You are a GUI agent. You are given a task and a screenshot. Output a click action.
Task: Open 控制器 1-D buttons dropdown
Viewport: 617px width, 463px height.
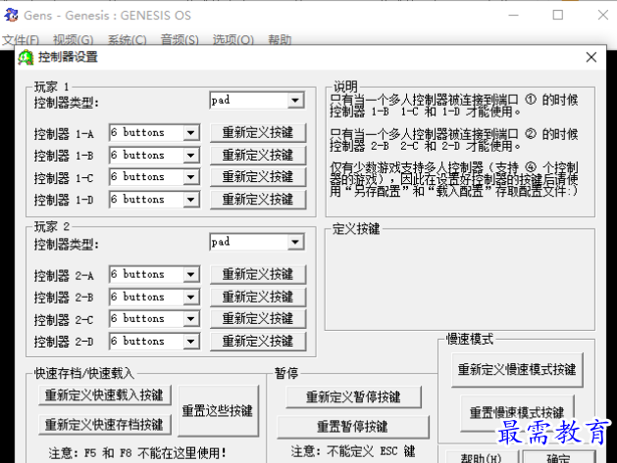point(190,200)
